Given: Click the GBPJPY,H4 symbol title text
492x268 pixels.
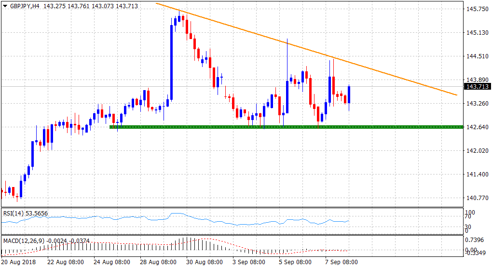Looking at the screenshot, I should point(23,5).
